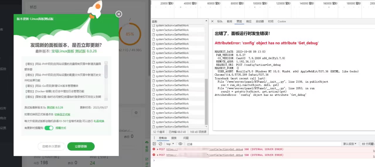The height and width of the screenshot is (167, 375).
Task: Click the live expression eye icon
Action: click(180, 144)
